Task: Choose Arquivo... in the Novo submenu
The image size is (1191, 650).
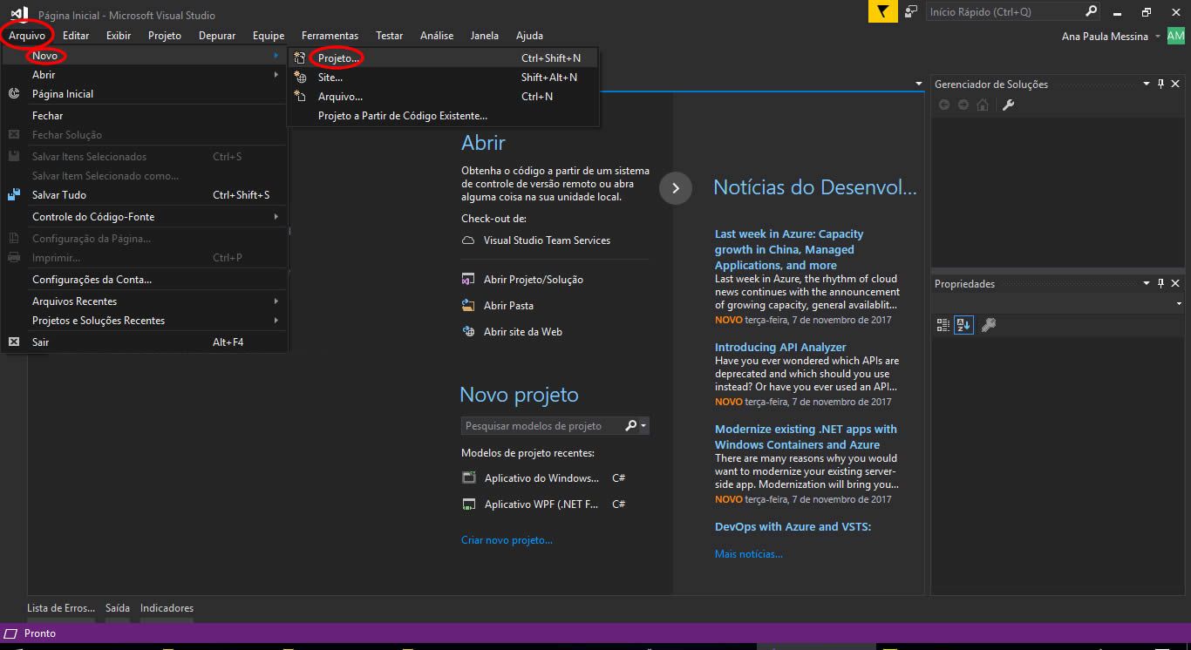Action: 443,97
